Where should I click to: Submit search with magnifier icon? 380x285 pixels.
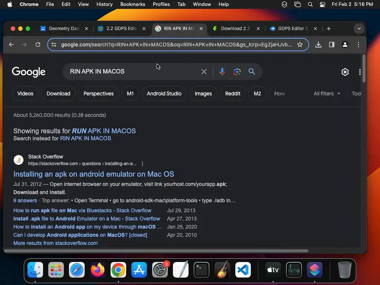pos(252,72)
